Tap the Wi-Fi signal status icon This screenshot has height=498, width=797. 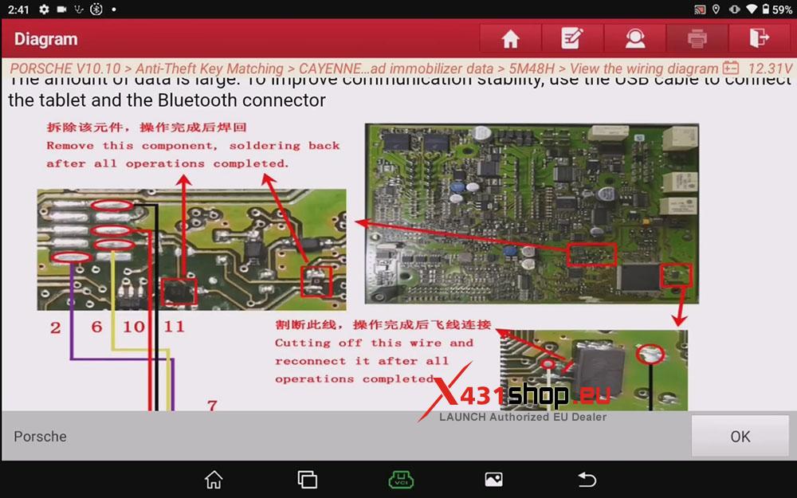pyautogui.click(x=752, y=9)
